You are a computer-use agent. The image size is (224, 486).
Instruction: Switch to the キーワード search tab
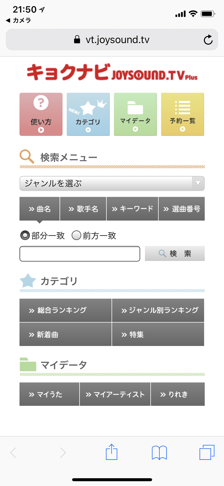(132, 209)
